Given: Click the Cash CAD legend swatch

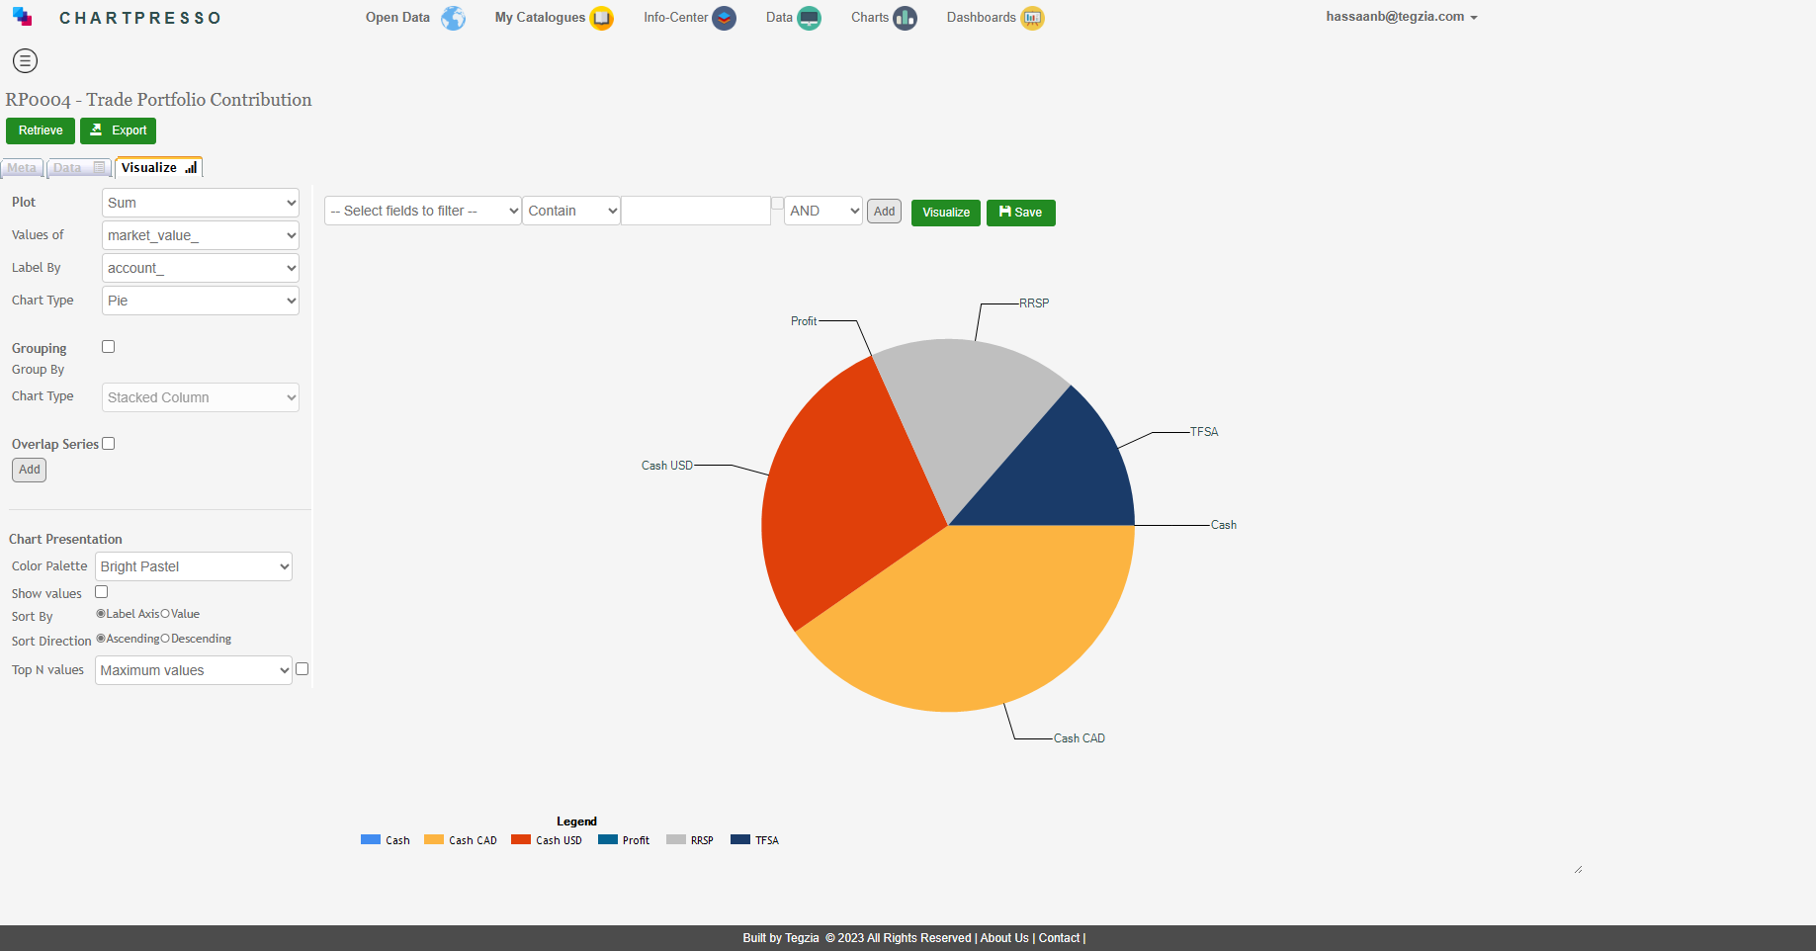Looking at the screenshot, I should [x=434, y=839].
